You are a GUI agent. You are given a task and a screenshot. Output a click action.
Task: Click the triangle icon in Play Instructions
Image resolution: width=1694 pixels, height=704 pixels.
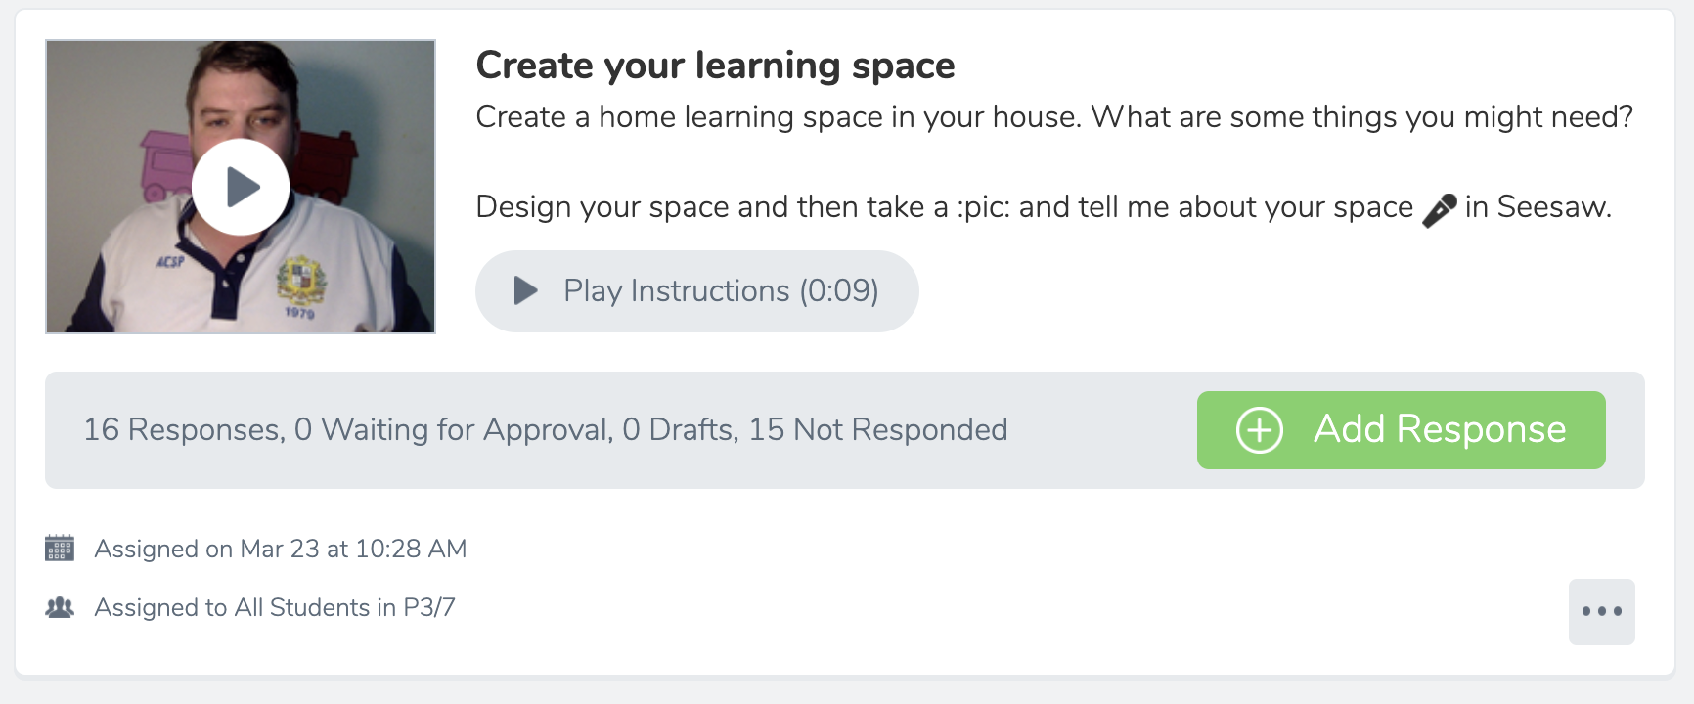click(525, 290)
